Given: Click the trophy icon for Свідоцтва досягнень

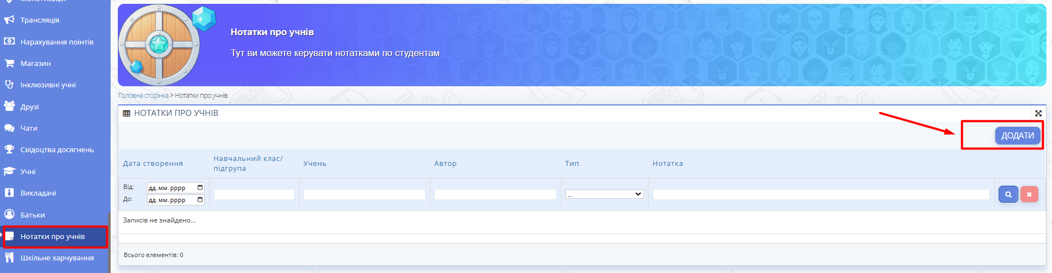Looking at the screenshot, I should [9, 149].
